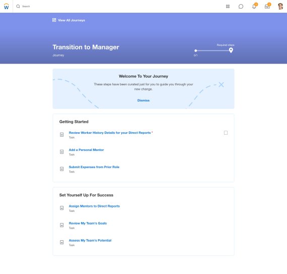Click task icon beside Review Worker History Details
The image size is (287, 274).
pos(62,135)
